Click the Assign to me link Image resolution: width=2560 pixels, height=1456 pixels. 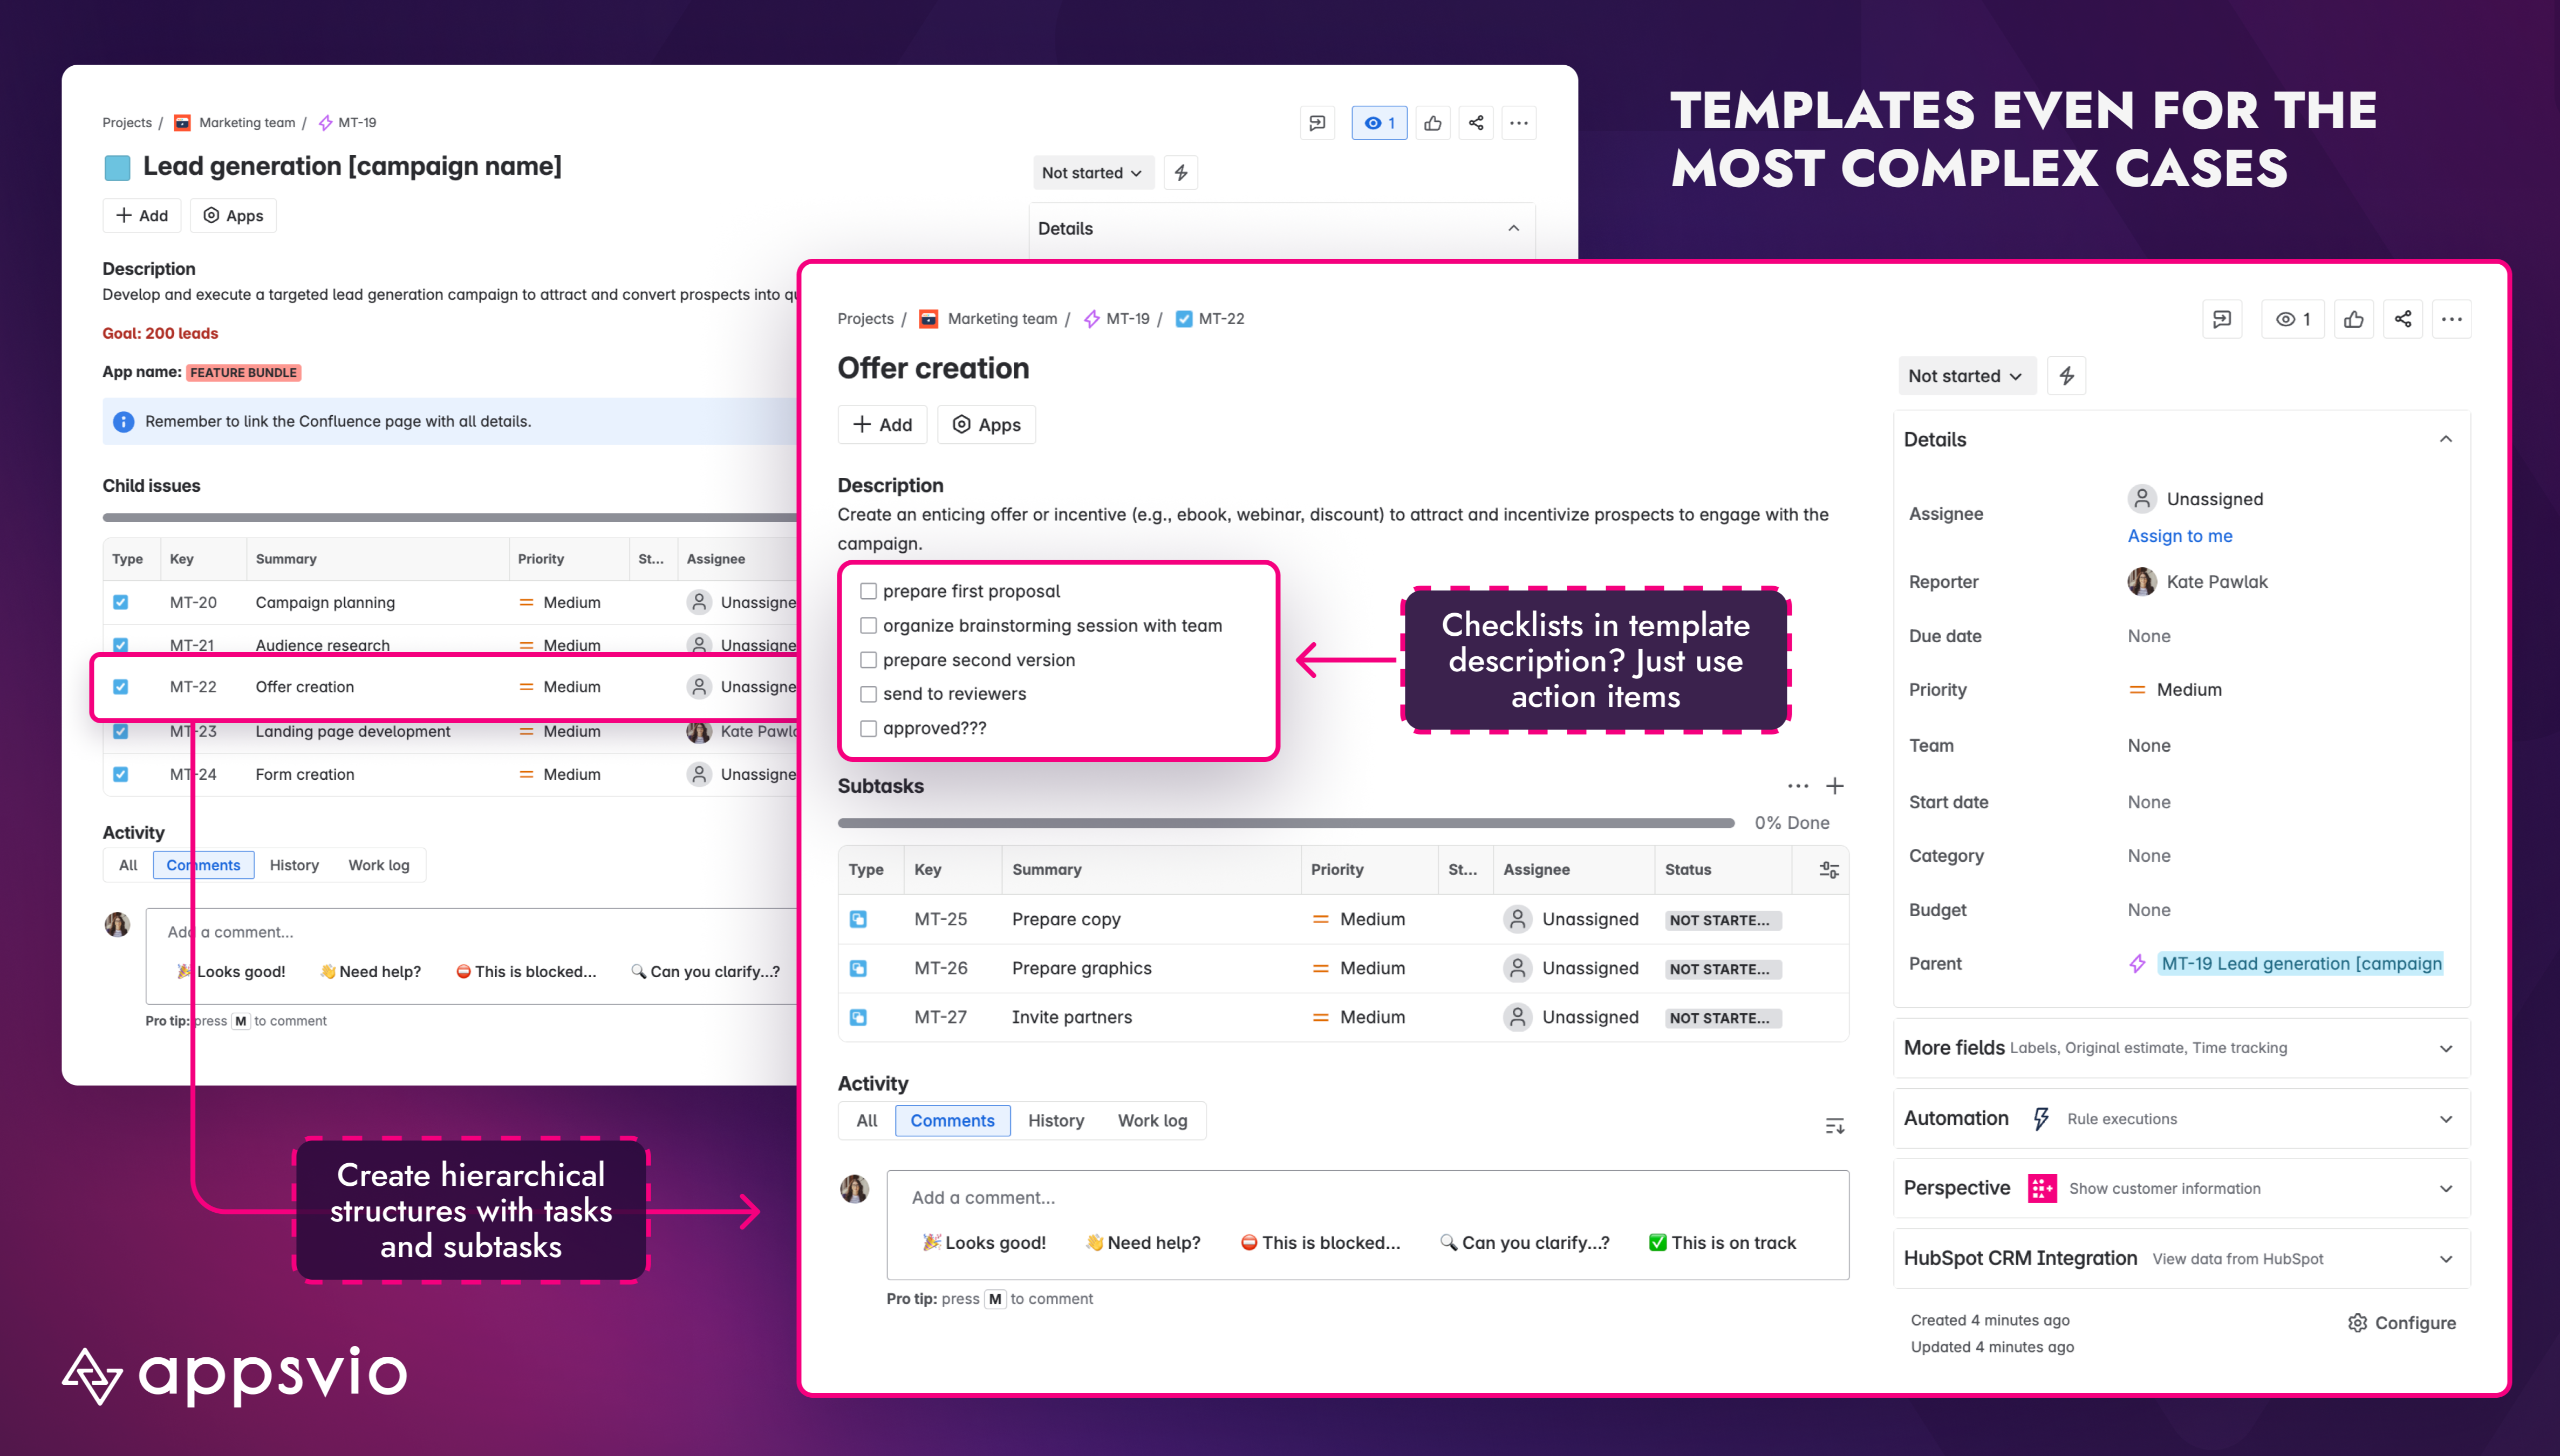click(x=2179, y=536)
